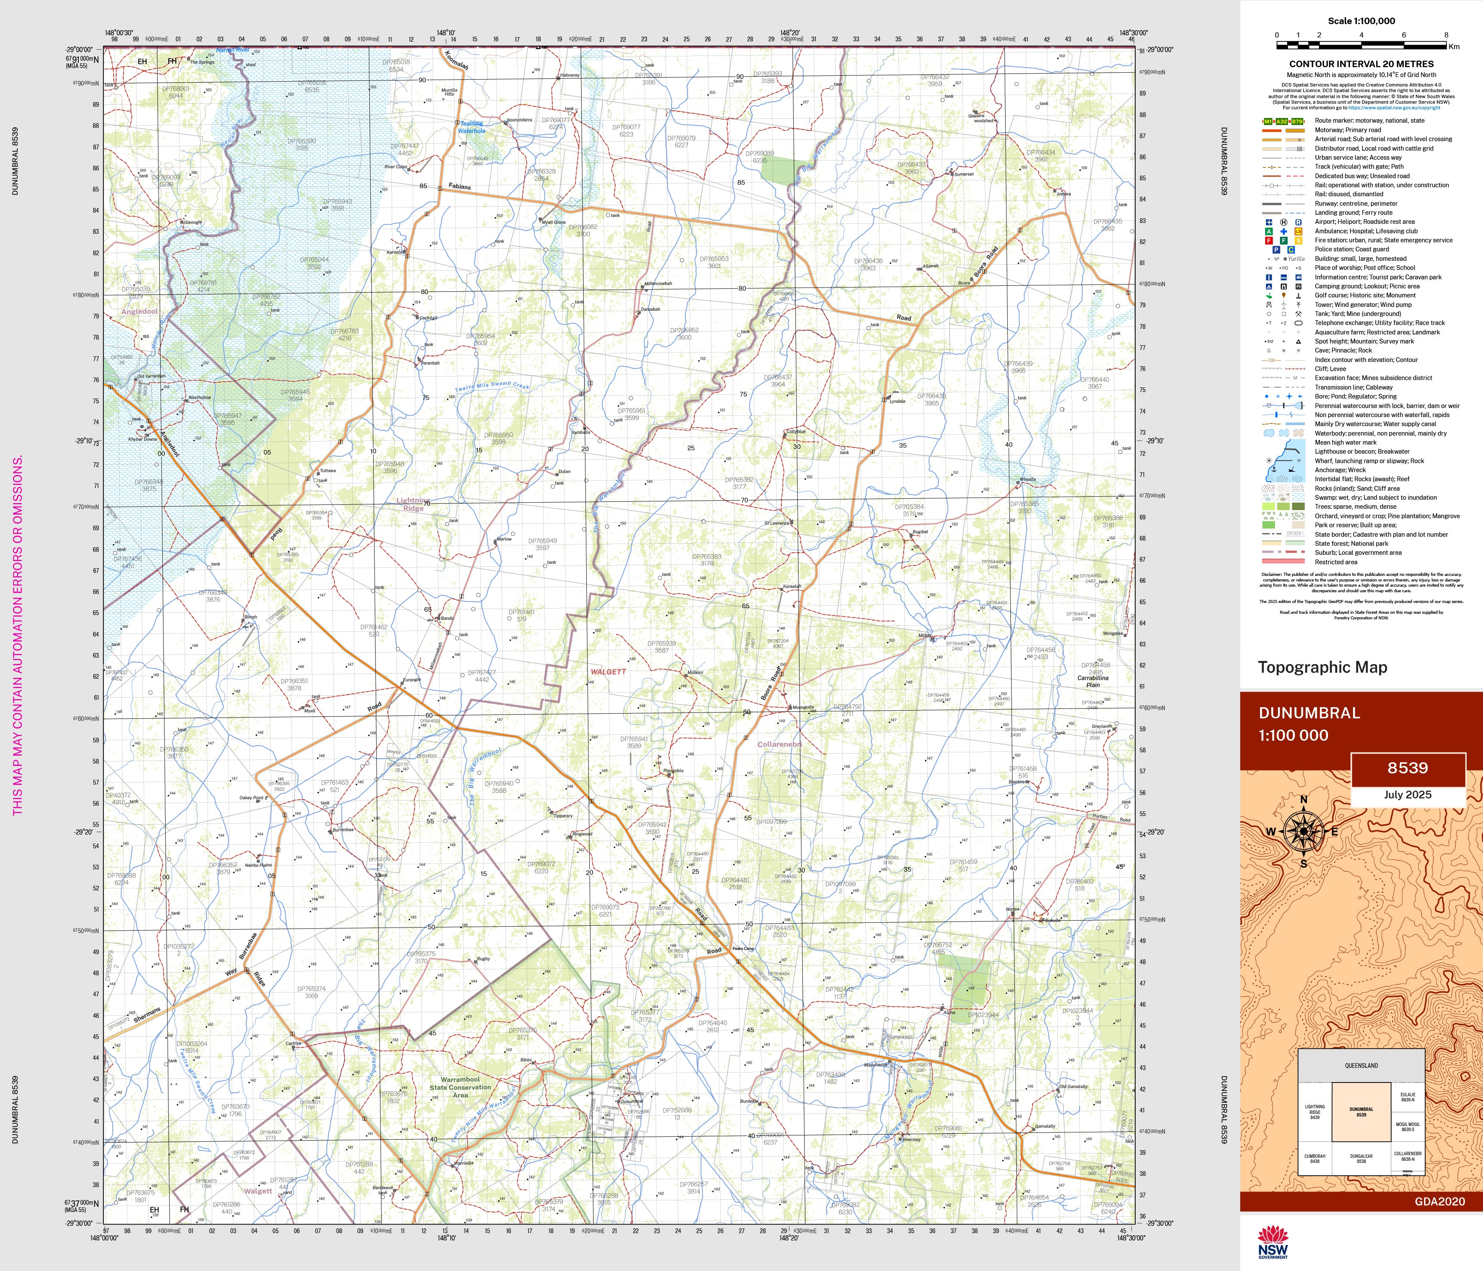This screenshot has width=1483, height=1271.
Task: Click the spatial.nsw.gov.au copyright link
Action: click(x=1393, y=108)
